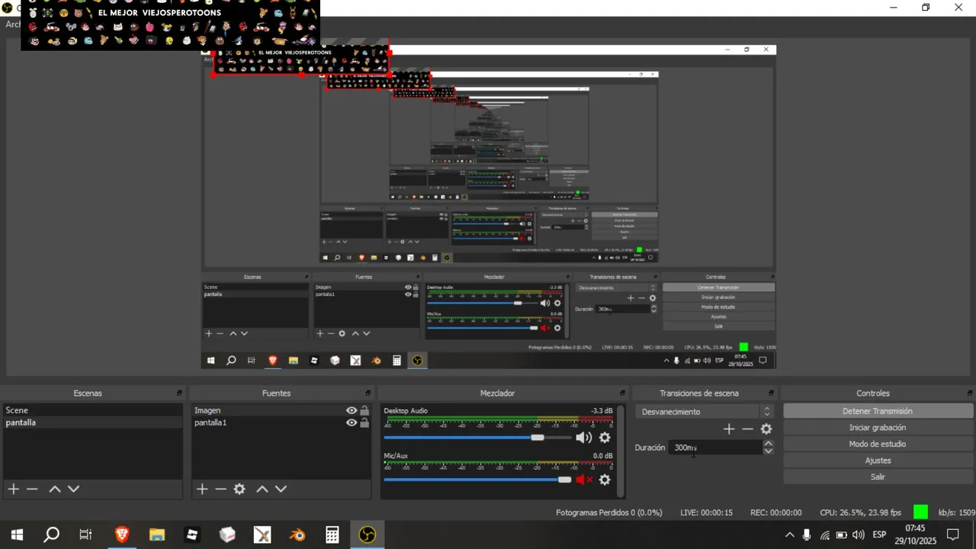Undock the Escenas panel with its pop-out icon

(x=179, y=393)
